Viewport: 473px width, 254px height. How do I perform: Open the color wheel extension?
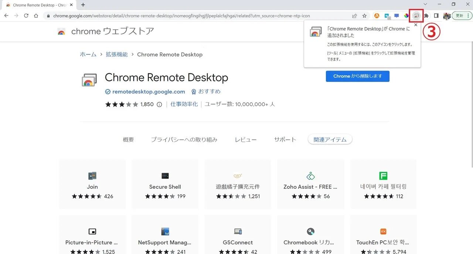tap(406, 16)
